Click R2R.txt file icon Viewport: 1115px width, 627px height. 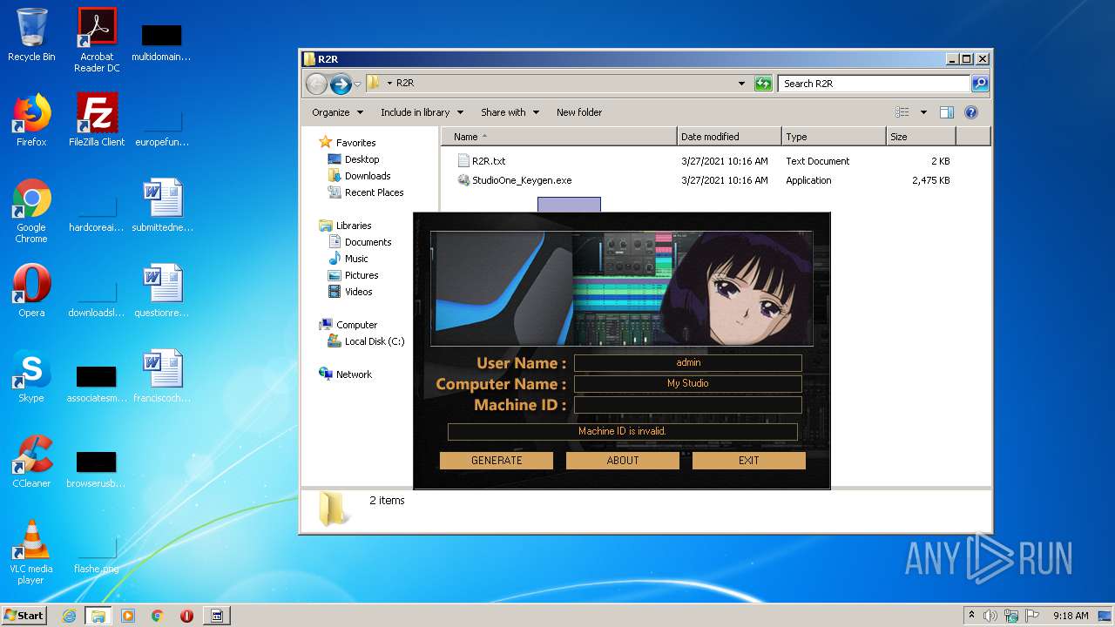point(463,161)
